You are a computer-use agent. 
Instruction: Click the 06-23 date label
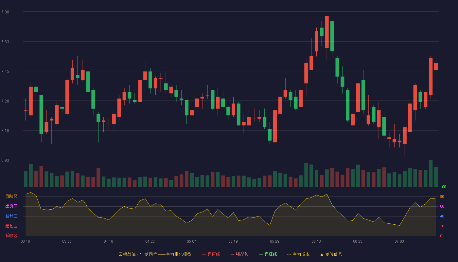coord(358,241)
